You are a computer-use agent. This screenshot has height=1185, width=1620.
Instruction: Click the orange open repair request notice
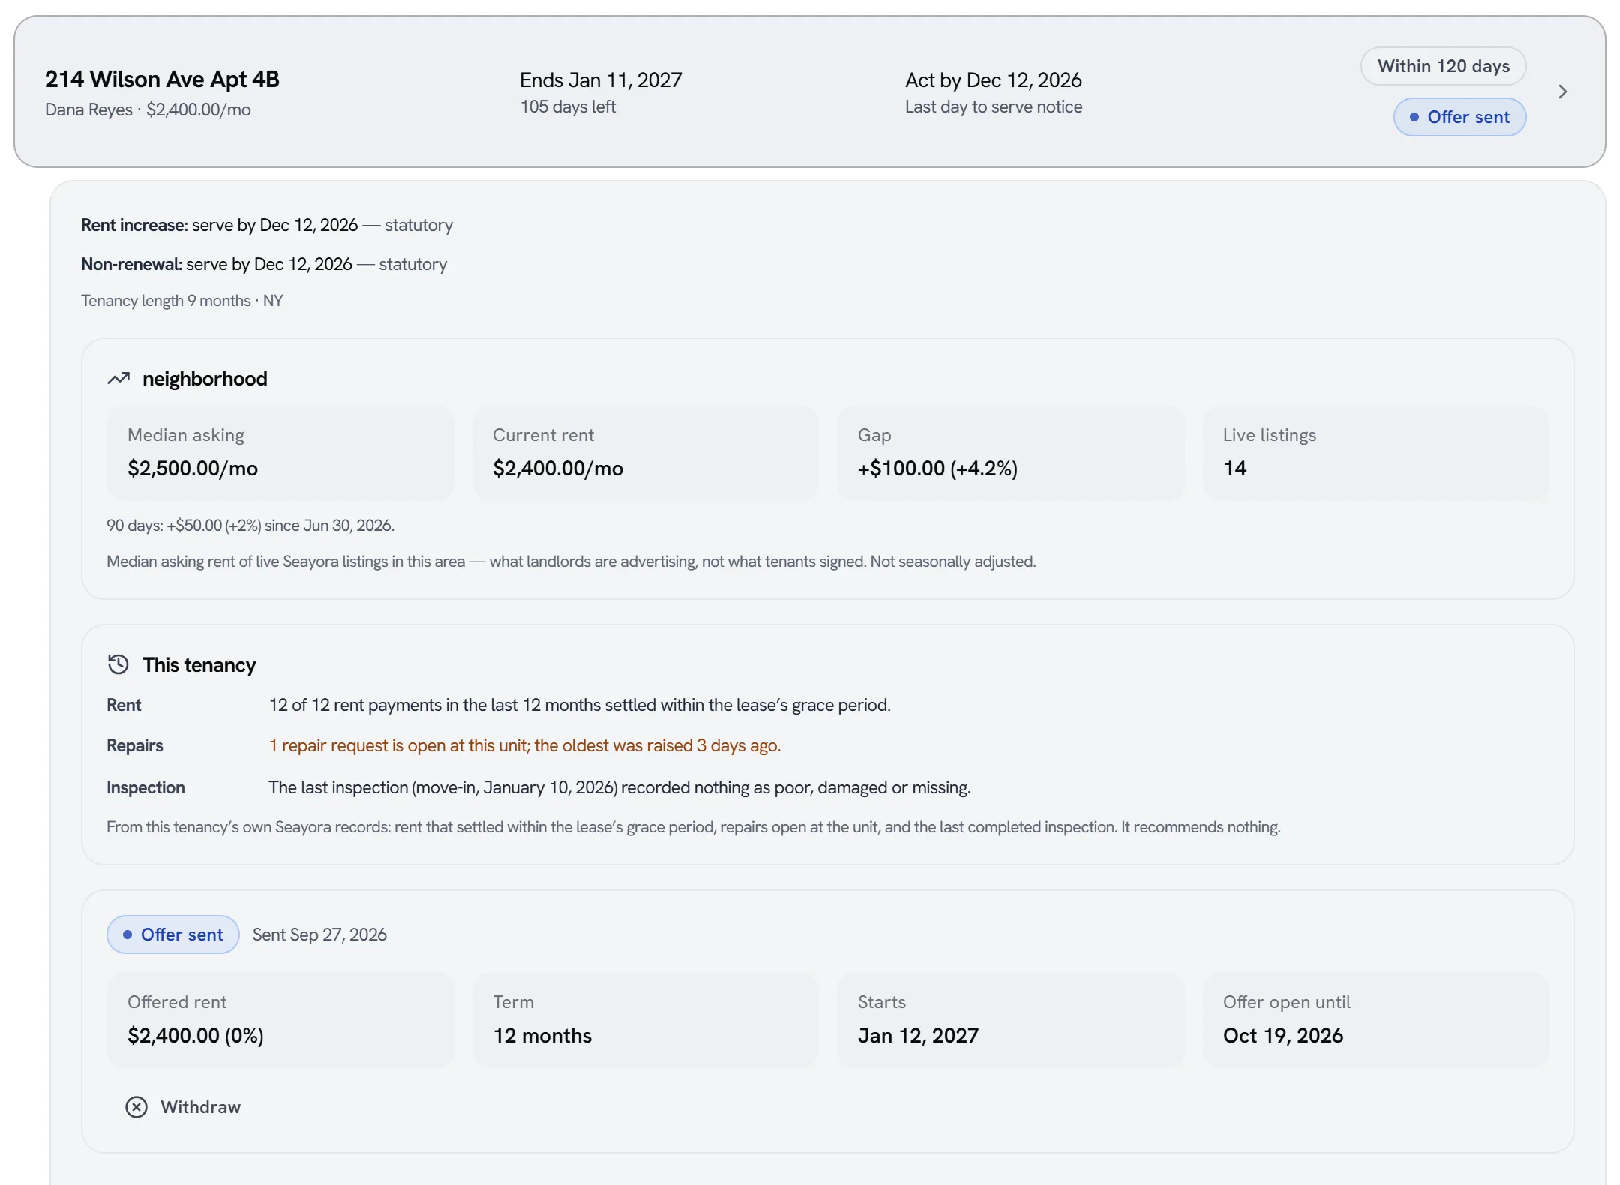pyautogui.click(x=525, y=745)
